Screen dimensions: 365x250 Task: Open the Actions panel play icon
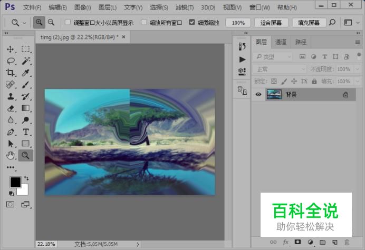coord(242,59)
